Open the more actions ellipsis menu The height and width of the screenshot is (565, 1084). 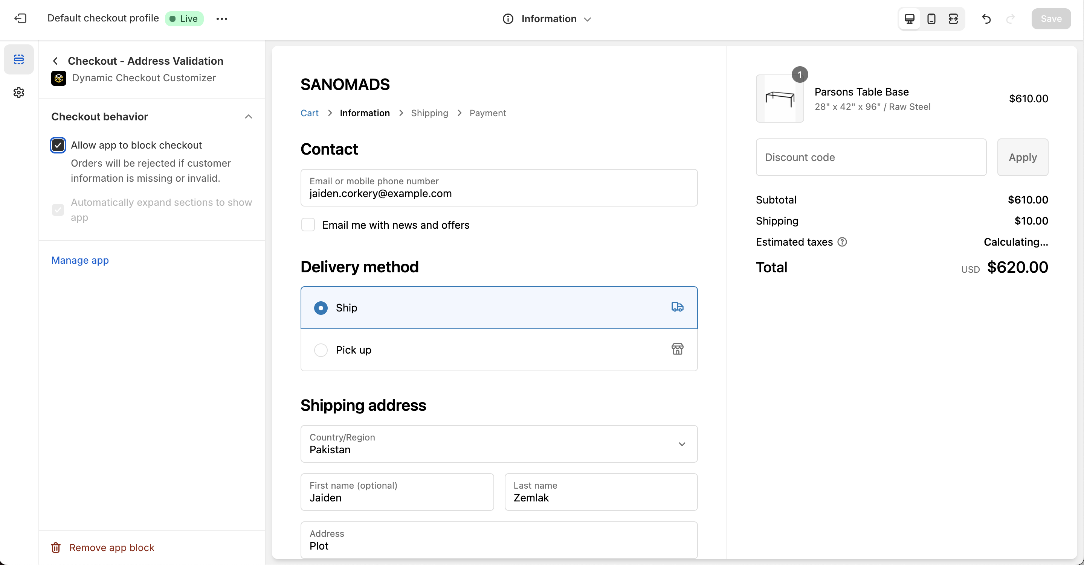pos(222,18)
